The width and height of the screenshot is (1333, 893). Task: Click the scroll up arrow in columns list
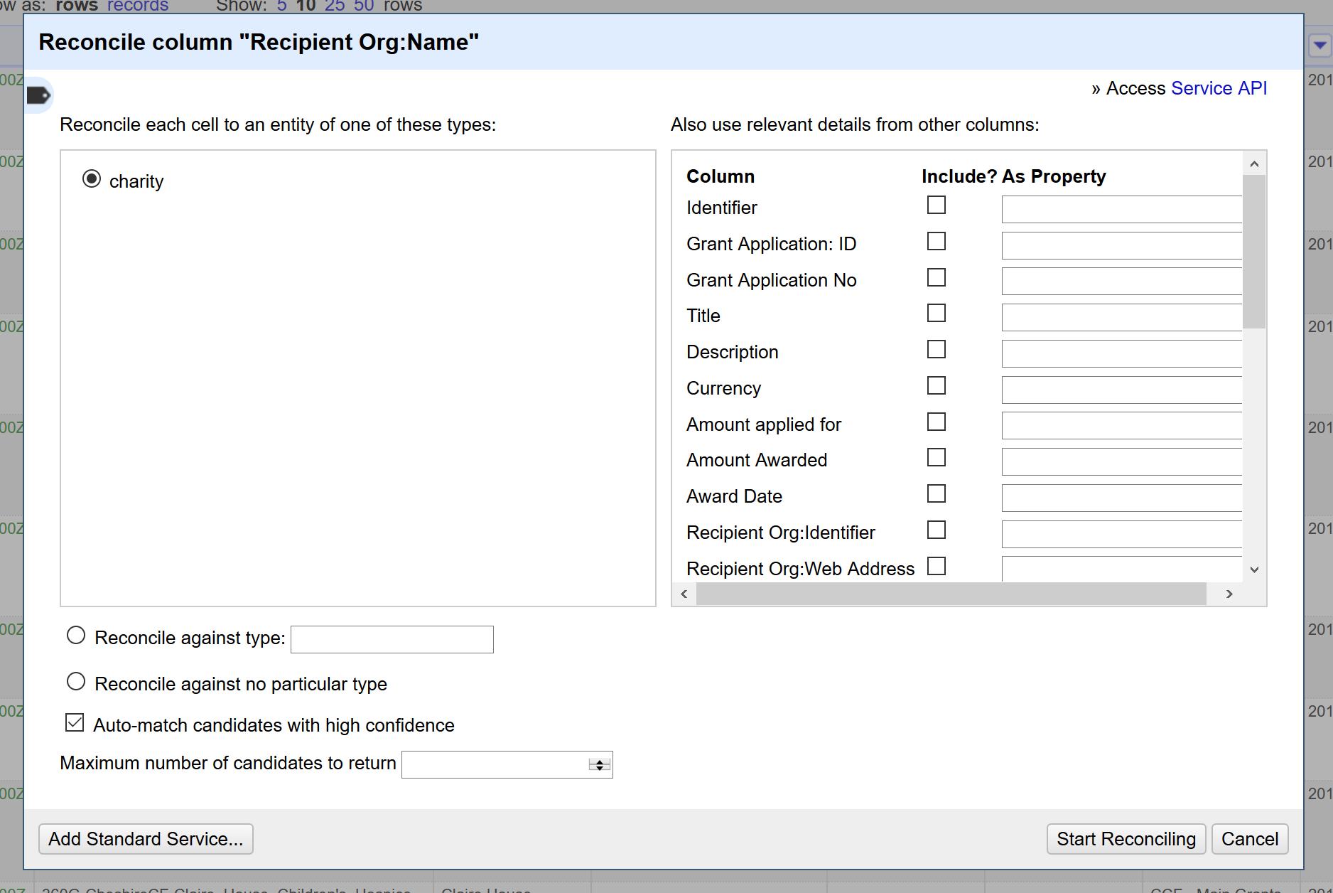1254,164
